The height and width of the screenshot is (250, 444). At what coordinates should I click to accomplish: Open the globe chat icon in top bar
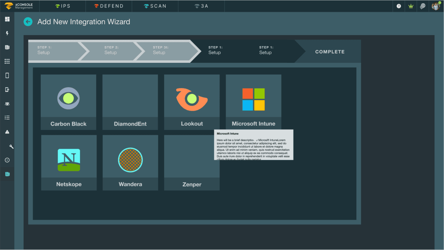tap(423, 6)
